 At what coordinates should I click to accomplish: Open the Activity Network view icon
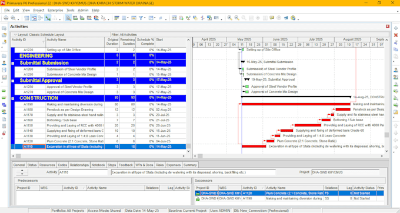coord(41,18)
